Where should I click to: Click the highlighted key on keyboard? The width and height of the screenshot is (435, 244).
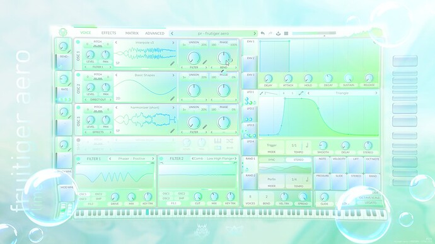(x=148, y=213)
